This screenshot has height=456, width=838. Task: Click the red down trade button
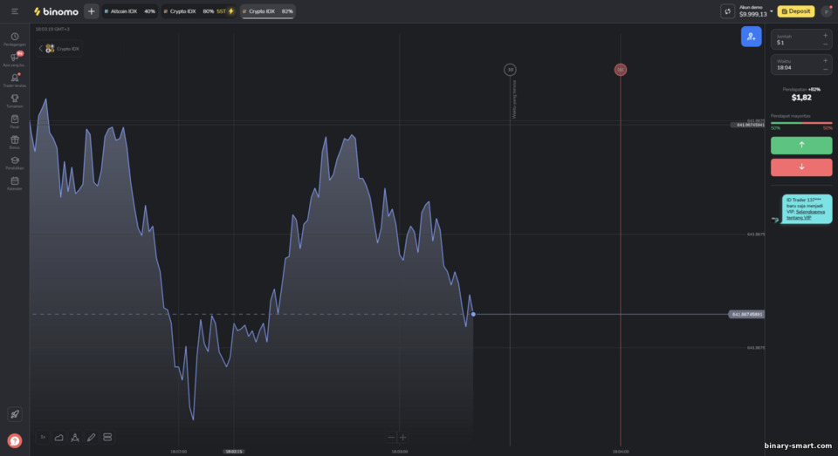coord(801,167)
